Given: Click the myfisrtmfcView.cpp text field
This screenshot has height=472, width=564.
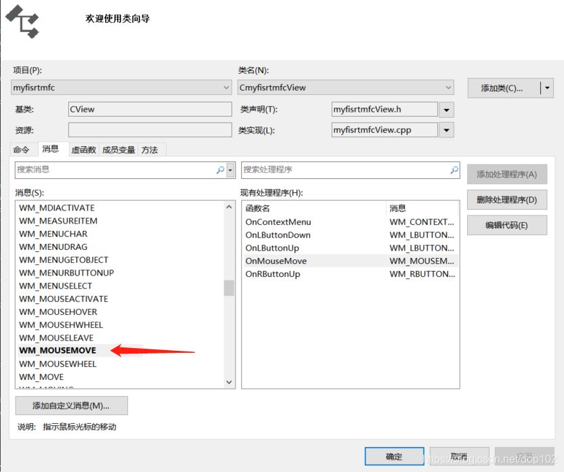Looking at the screenshot, I should [x=385, y=130].
